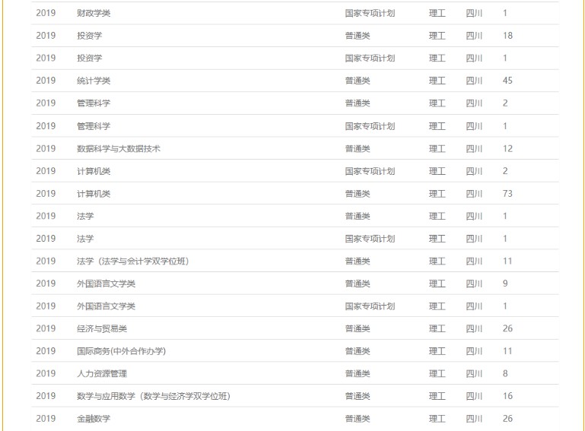
Task: Select the 国际商务(中外合作办学) entry
Action: (121, 351)
